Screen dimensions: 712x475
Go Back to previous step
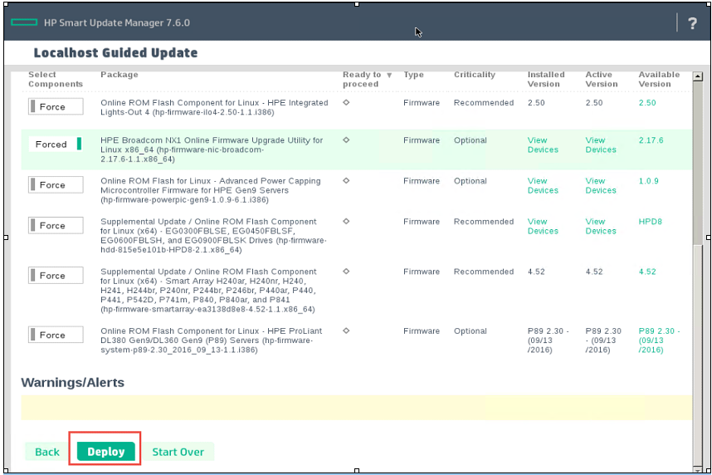point(47,452)
